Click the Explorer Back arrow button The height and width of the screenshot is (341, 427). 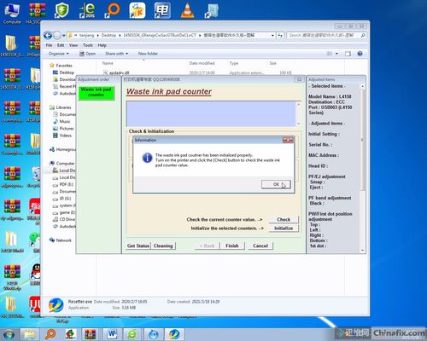[48, 35]
